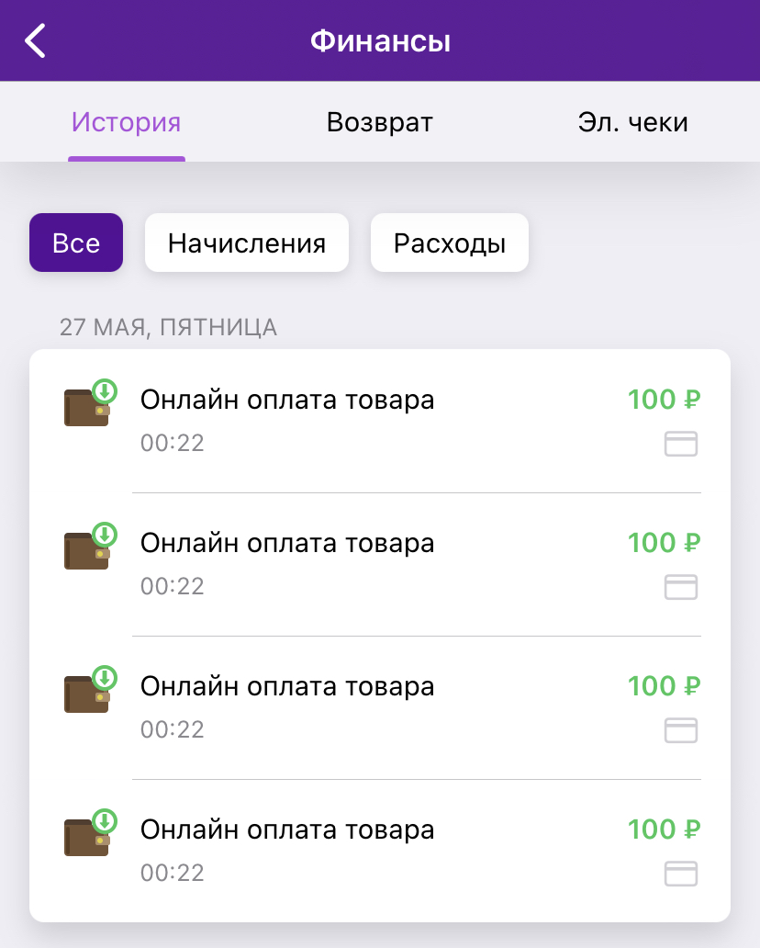The height and width of the screenshot is (948, 760).
Task: Tap the wallet icon of second transaction
Action: click(91, 546)
